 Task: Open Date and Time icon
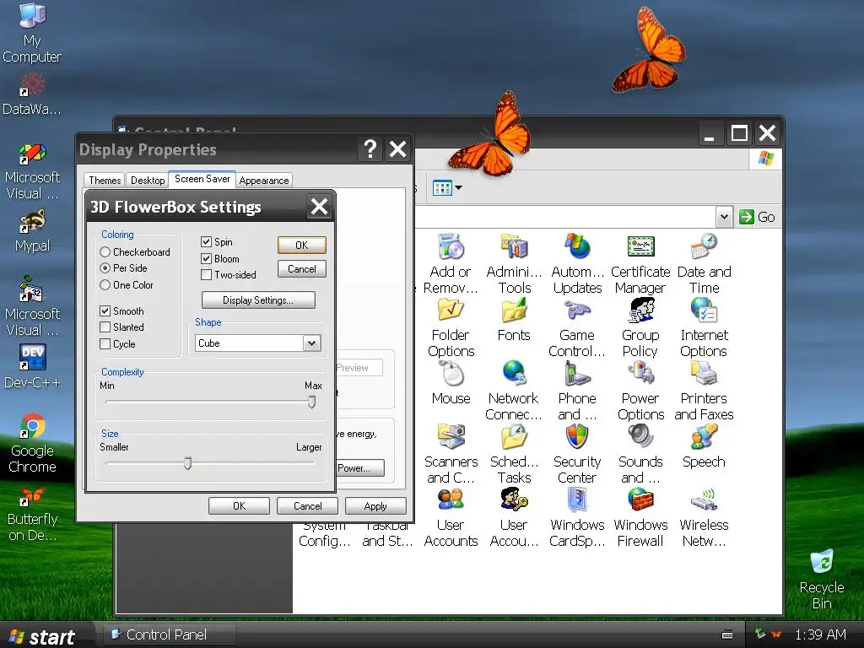tap(704, 246)
